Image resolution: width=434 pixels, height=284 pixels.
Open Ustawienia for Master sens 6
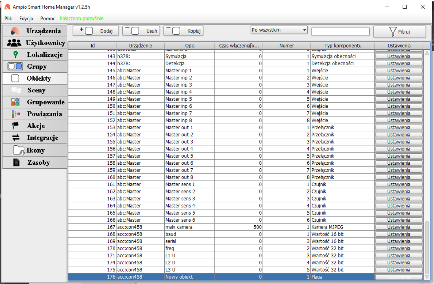(x=399, y=220)
